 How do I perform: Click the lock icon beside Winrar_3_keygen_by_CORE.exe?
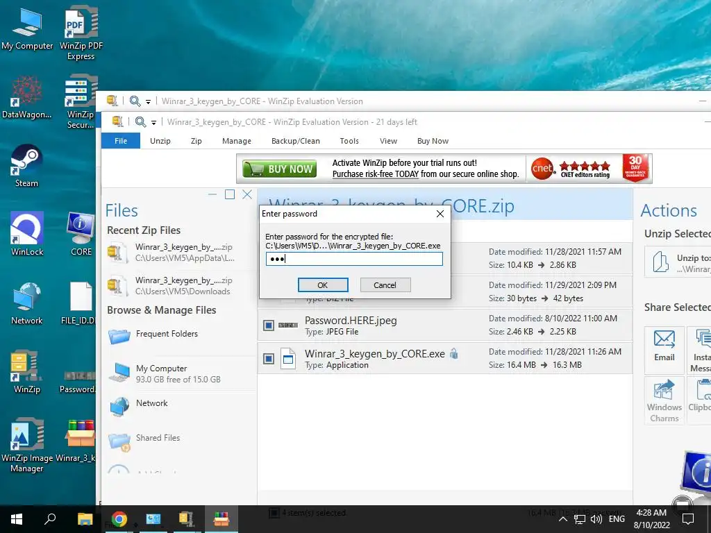pos(453,353)
